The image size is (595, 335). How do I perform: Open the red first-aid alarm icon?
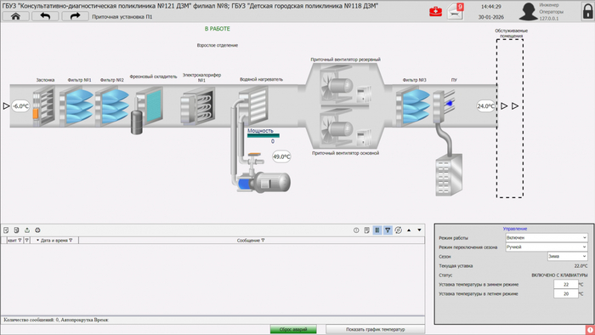(435, 11)
